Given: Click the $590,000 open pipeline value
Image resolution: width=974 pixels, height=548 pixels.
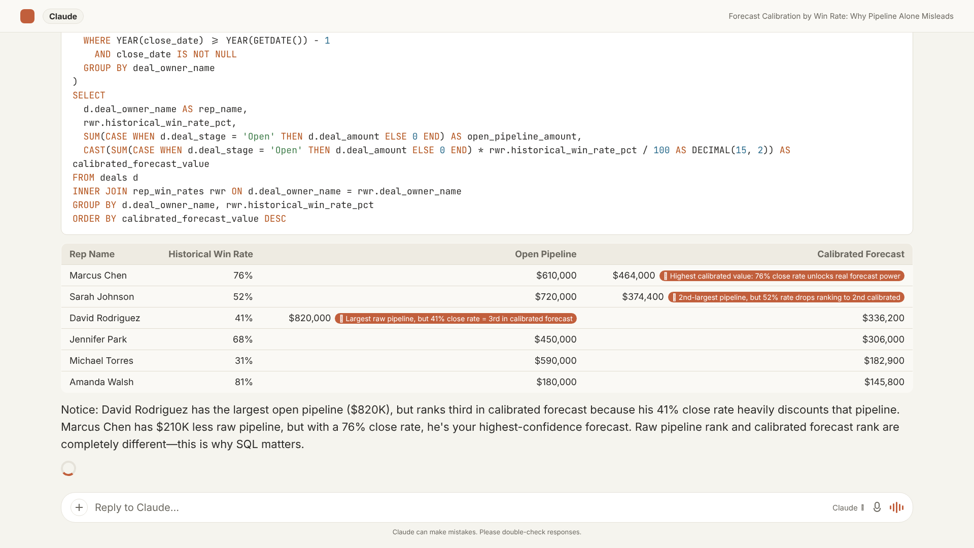Looking at the screenshot, I should (x=555, y=361).
